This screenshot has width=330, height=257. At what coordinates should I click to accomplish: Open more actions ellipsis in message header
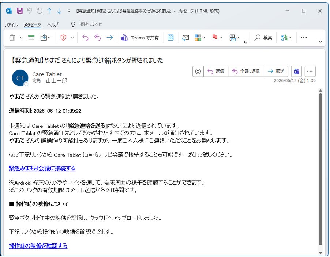(x=310, y=72)
